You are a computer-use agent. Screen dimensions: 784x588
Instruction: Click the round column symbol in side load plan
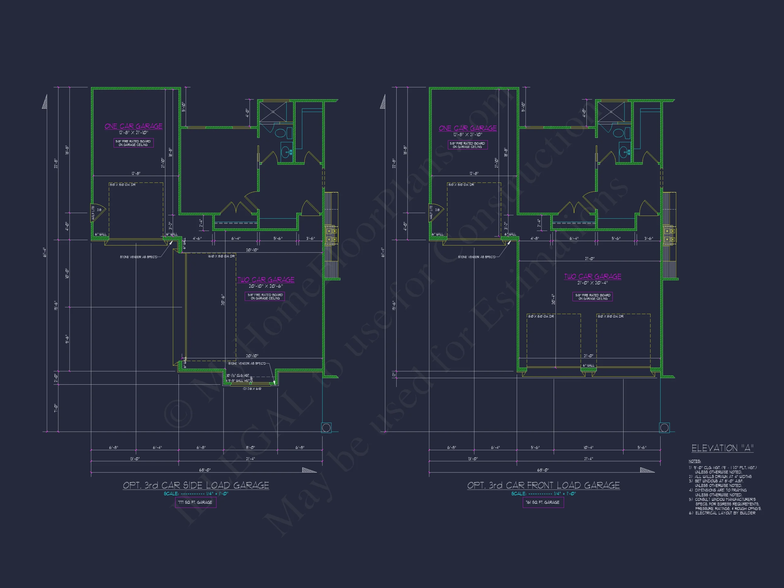[x=326, y=428]
